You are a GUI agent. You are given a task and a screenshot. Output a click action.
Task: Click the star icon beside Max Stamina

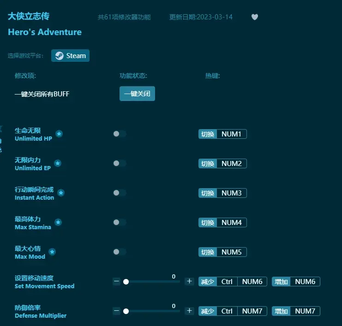[58, 222]
